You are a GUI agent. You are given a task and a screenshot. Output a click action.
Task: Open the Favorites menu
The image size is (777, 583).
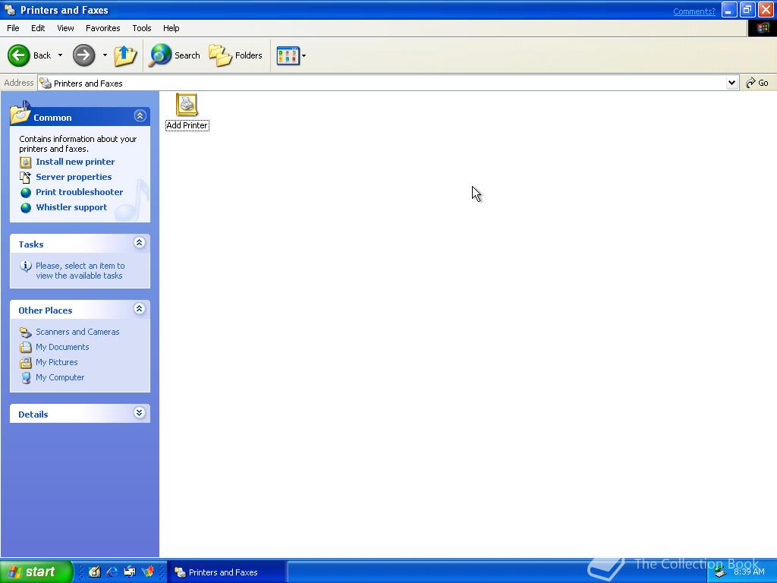102,28
